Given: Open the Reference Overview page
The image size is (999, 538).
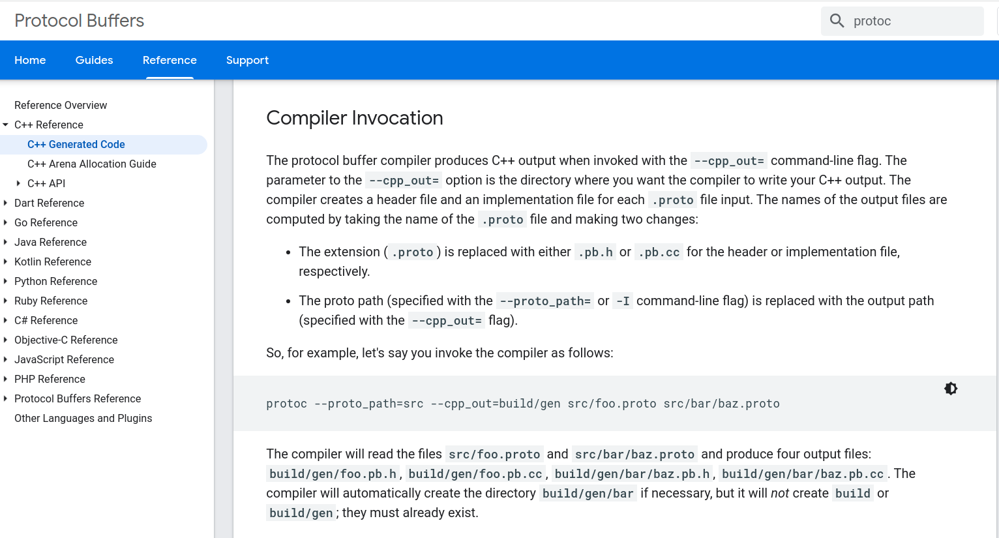Looking at the screenshot, I should (60, 105).
